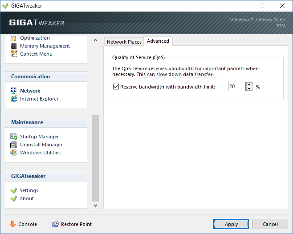293x234 pixels.
Task: Open Context Menu section
Action: (36, 54)
